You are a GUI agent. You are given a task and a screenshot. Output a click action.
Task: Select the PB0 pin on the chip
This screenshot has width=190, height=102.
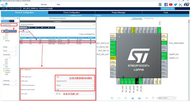click(137, 81)
